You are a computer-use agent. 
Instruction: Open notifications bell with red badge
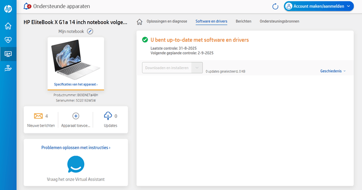(x=27, y=6)
